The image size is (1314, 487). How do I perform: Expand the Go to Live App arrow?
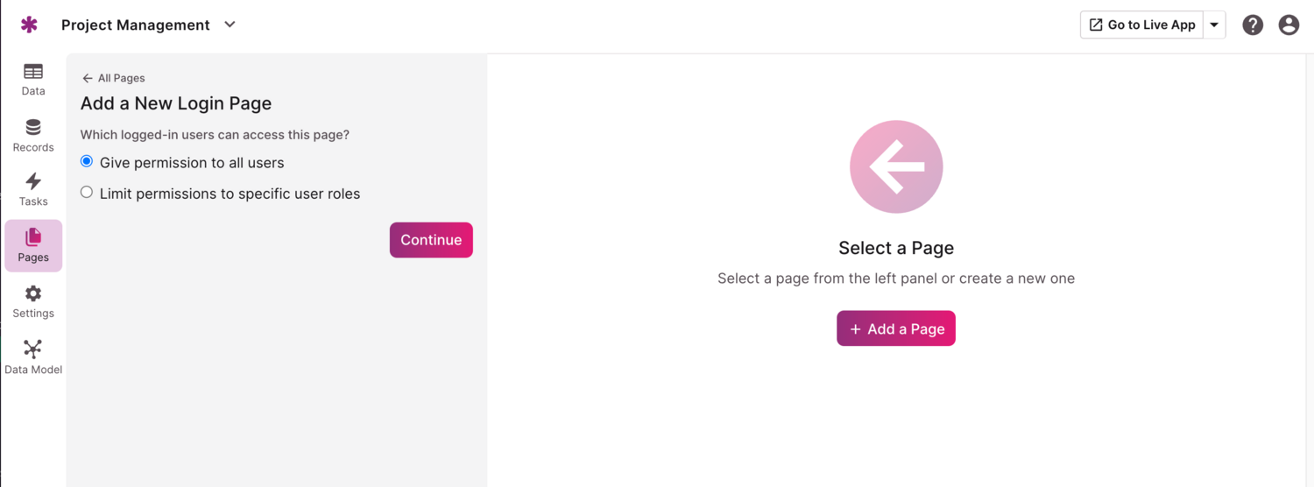coord(1214,25)
